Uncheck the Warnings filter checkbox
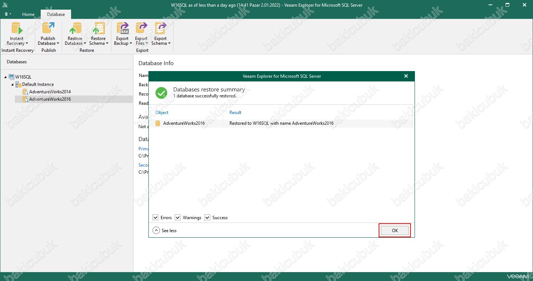The height and width of the screenshot is (281, 533). click(178, 217)
